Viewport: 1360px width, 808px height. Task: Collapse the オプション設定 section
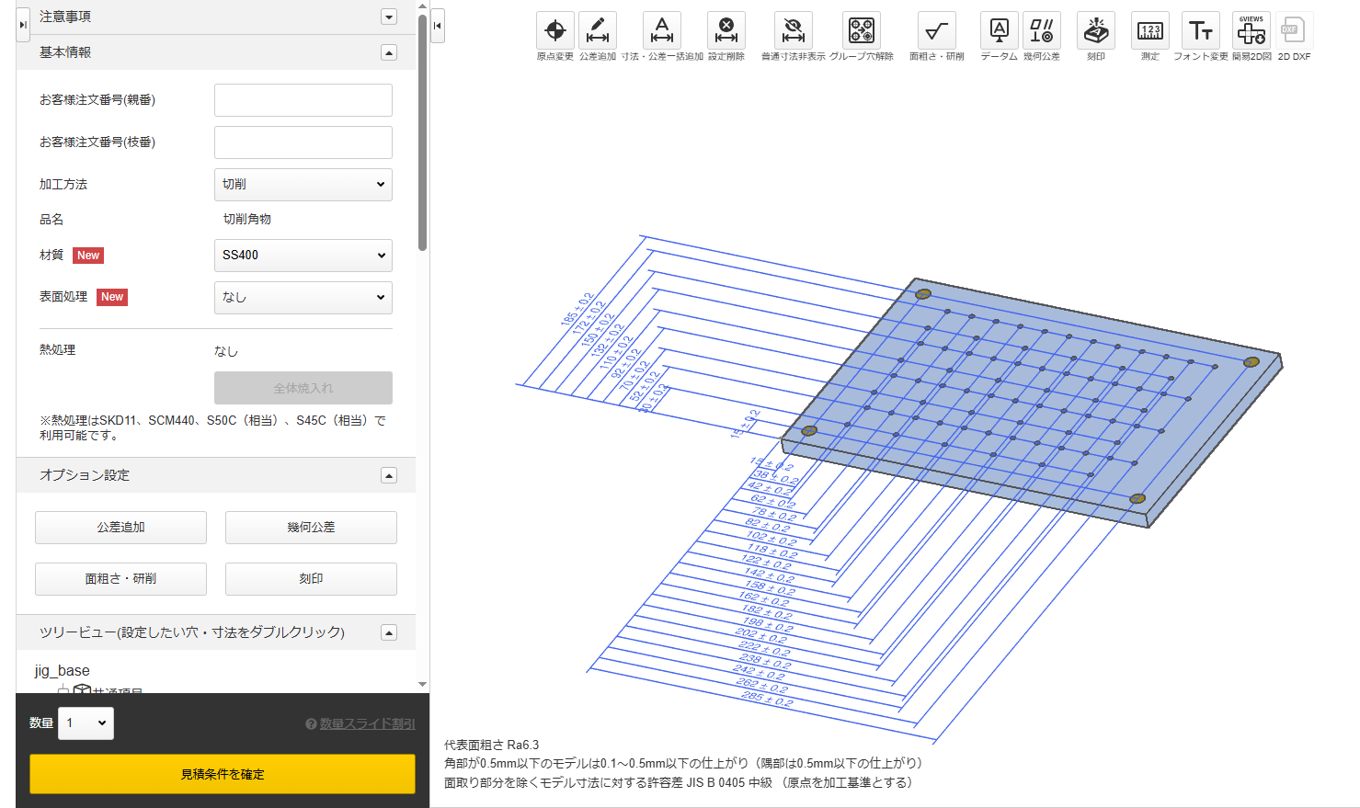[x=389, y=475]
